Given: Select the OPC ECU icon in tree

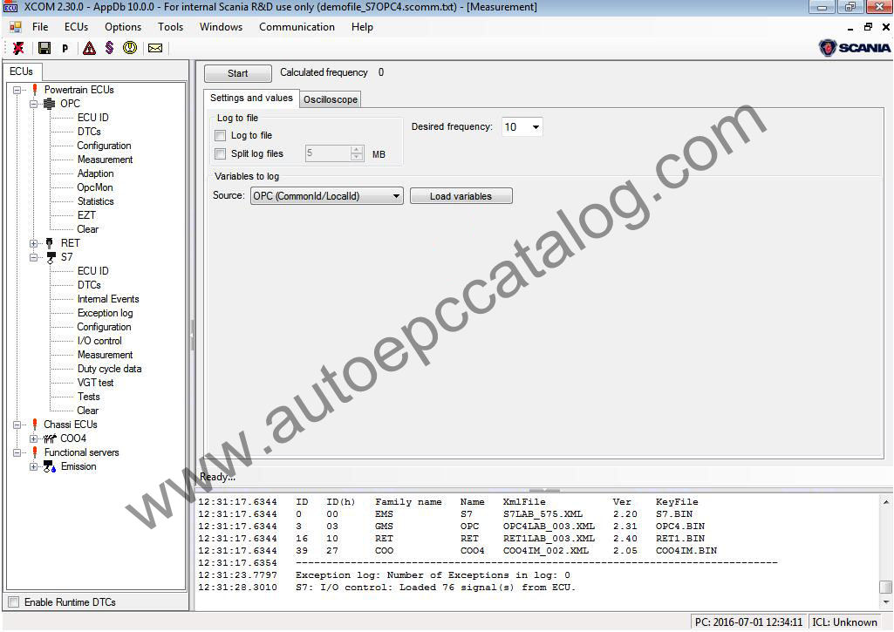Looking at the screenshot, I should 50,104.
